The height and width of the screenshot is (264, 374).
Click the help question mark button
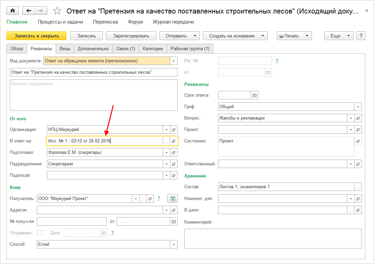point(361,36)
